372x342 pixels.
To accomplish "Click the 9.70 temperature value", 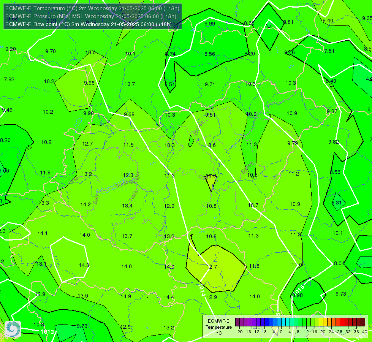I will tap(51, 52).
